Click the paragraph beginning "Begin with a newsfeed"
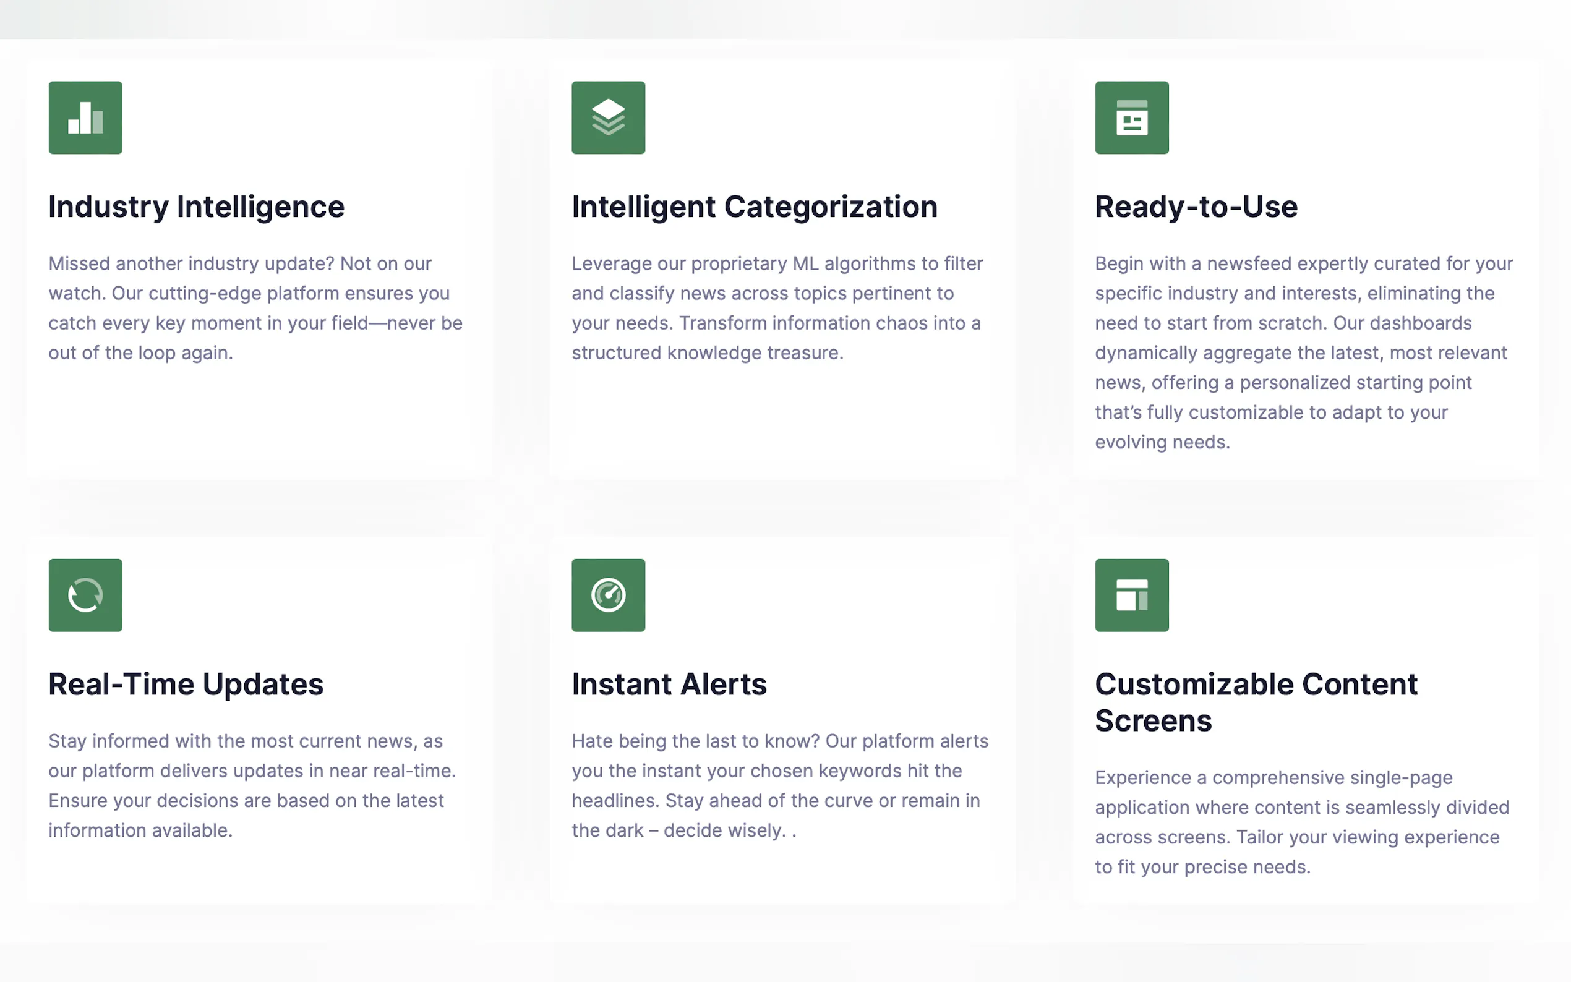 click(x=1303, y=352)
